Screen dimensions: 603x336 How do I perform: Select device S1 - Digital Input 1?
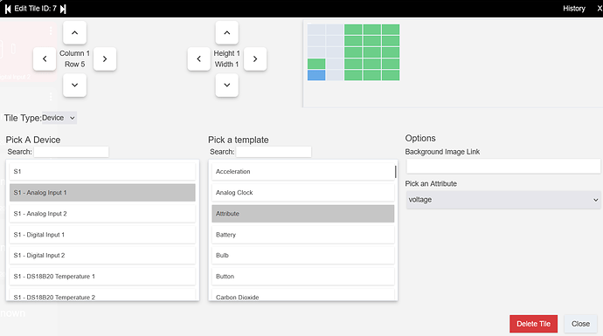102,235
